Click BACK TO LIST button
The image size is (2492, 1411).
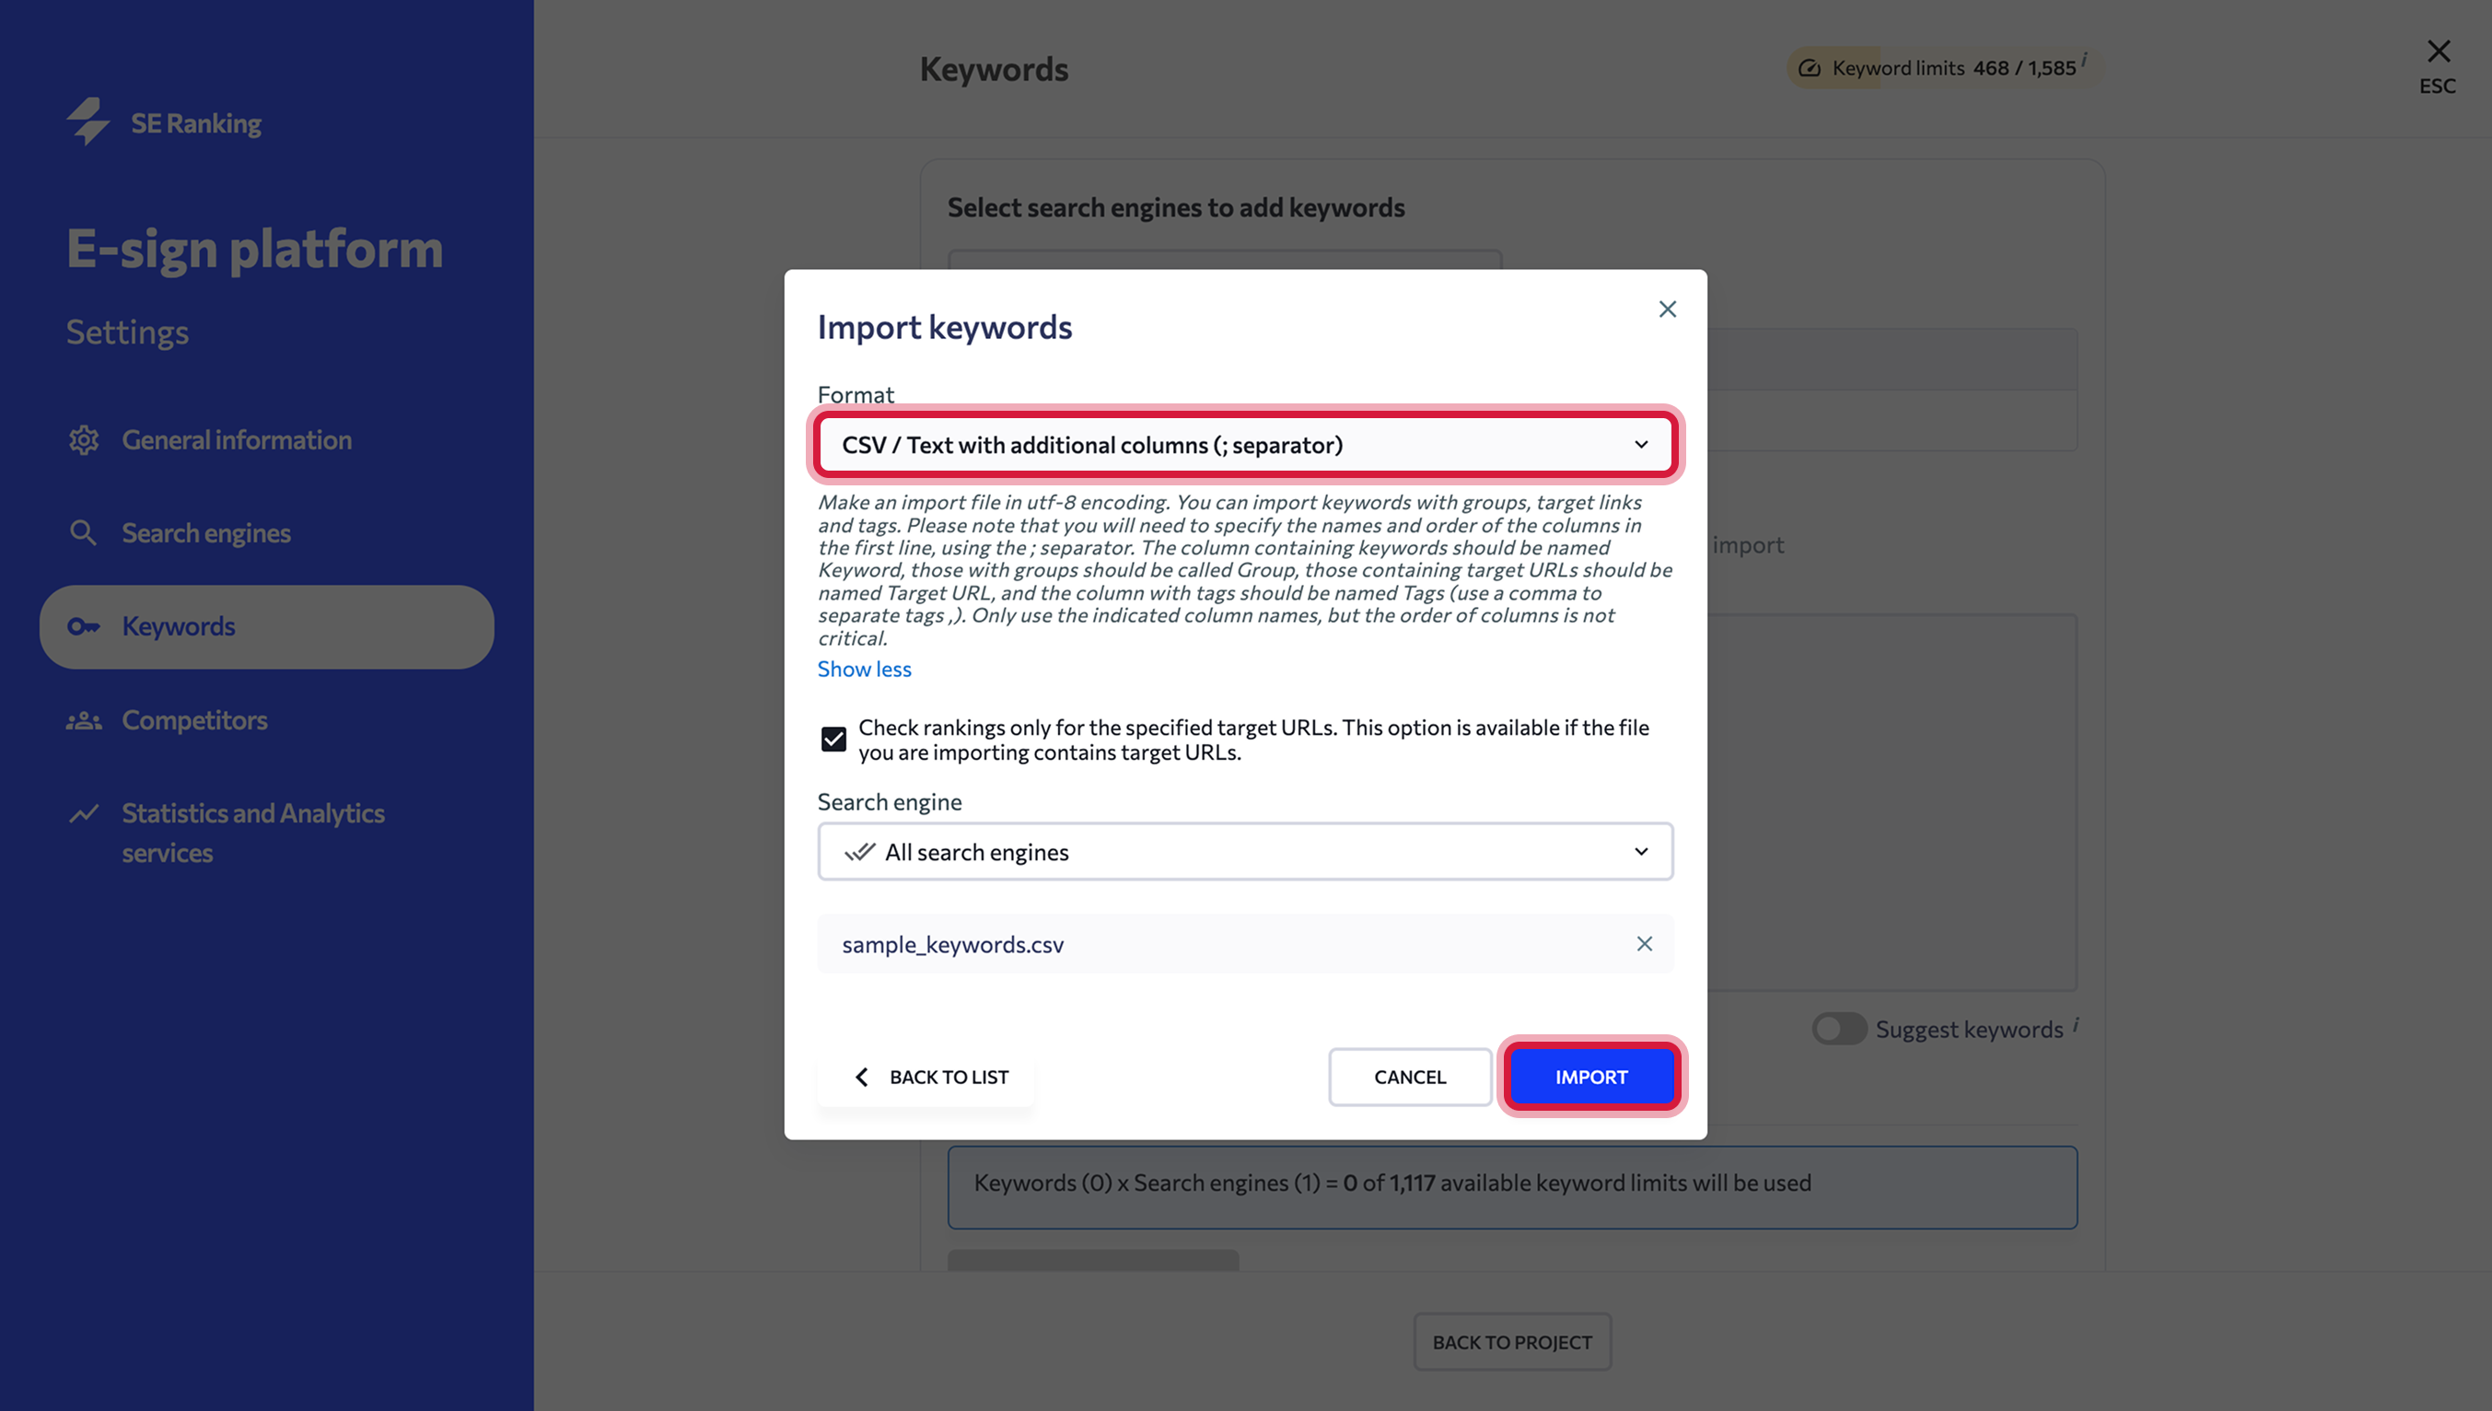[926, 1077]
